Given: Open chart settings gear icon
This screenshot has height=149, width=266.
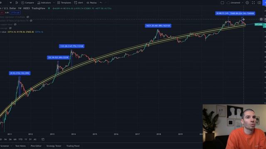Looking at the screenshot, I should pos(247,2).
